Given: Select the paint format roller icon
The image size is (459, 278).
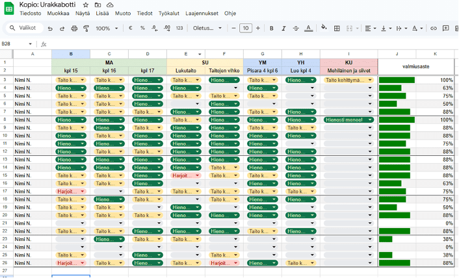Looking at the screenshot, I should point(86,29).
